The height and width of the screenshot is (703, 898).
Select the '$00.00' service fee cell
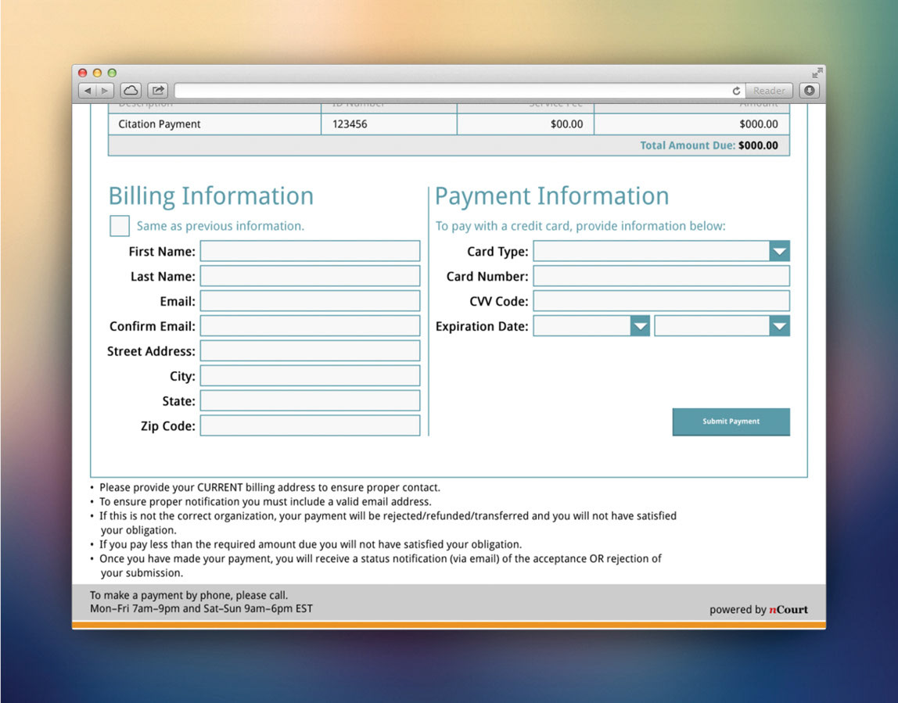[x=526, y=124]
